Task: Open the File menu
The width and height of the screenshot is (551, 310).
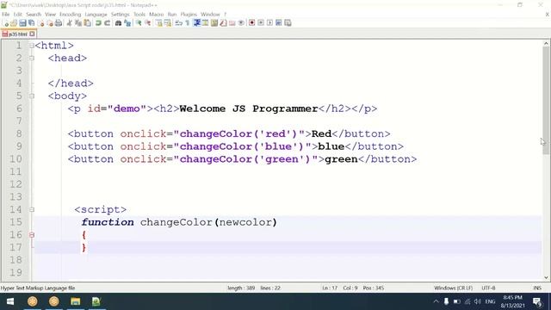Action: 6,15
